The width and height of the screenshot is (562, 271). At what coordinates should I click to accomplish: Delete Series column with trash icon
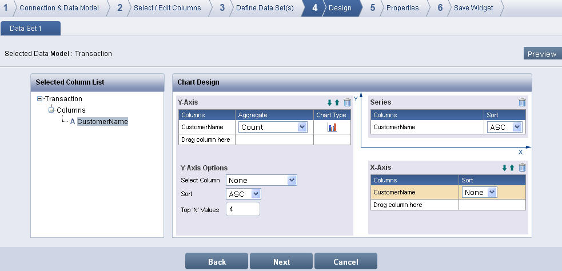click(521, 102)
